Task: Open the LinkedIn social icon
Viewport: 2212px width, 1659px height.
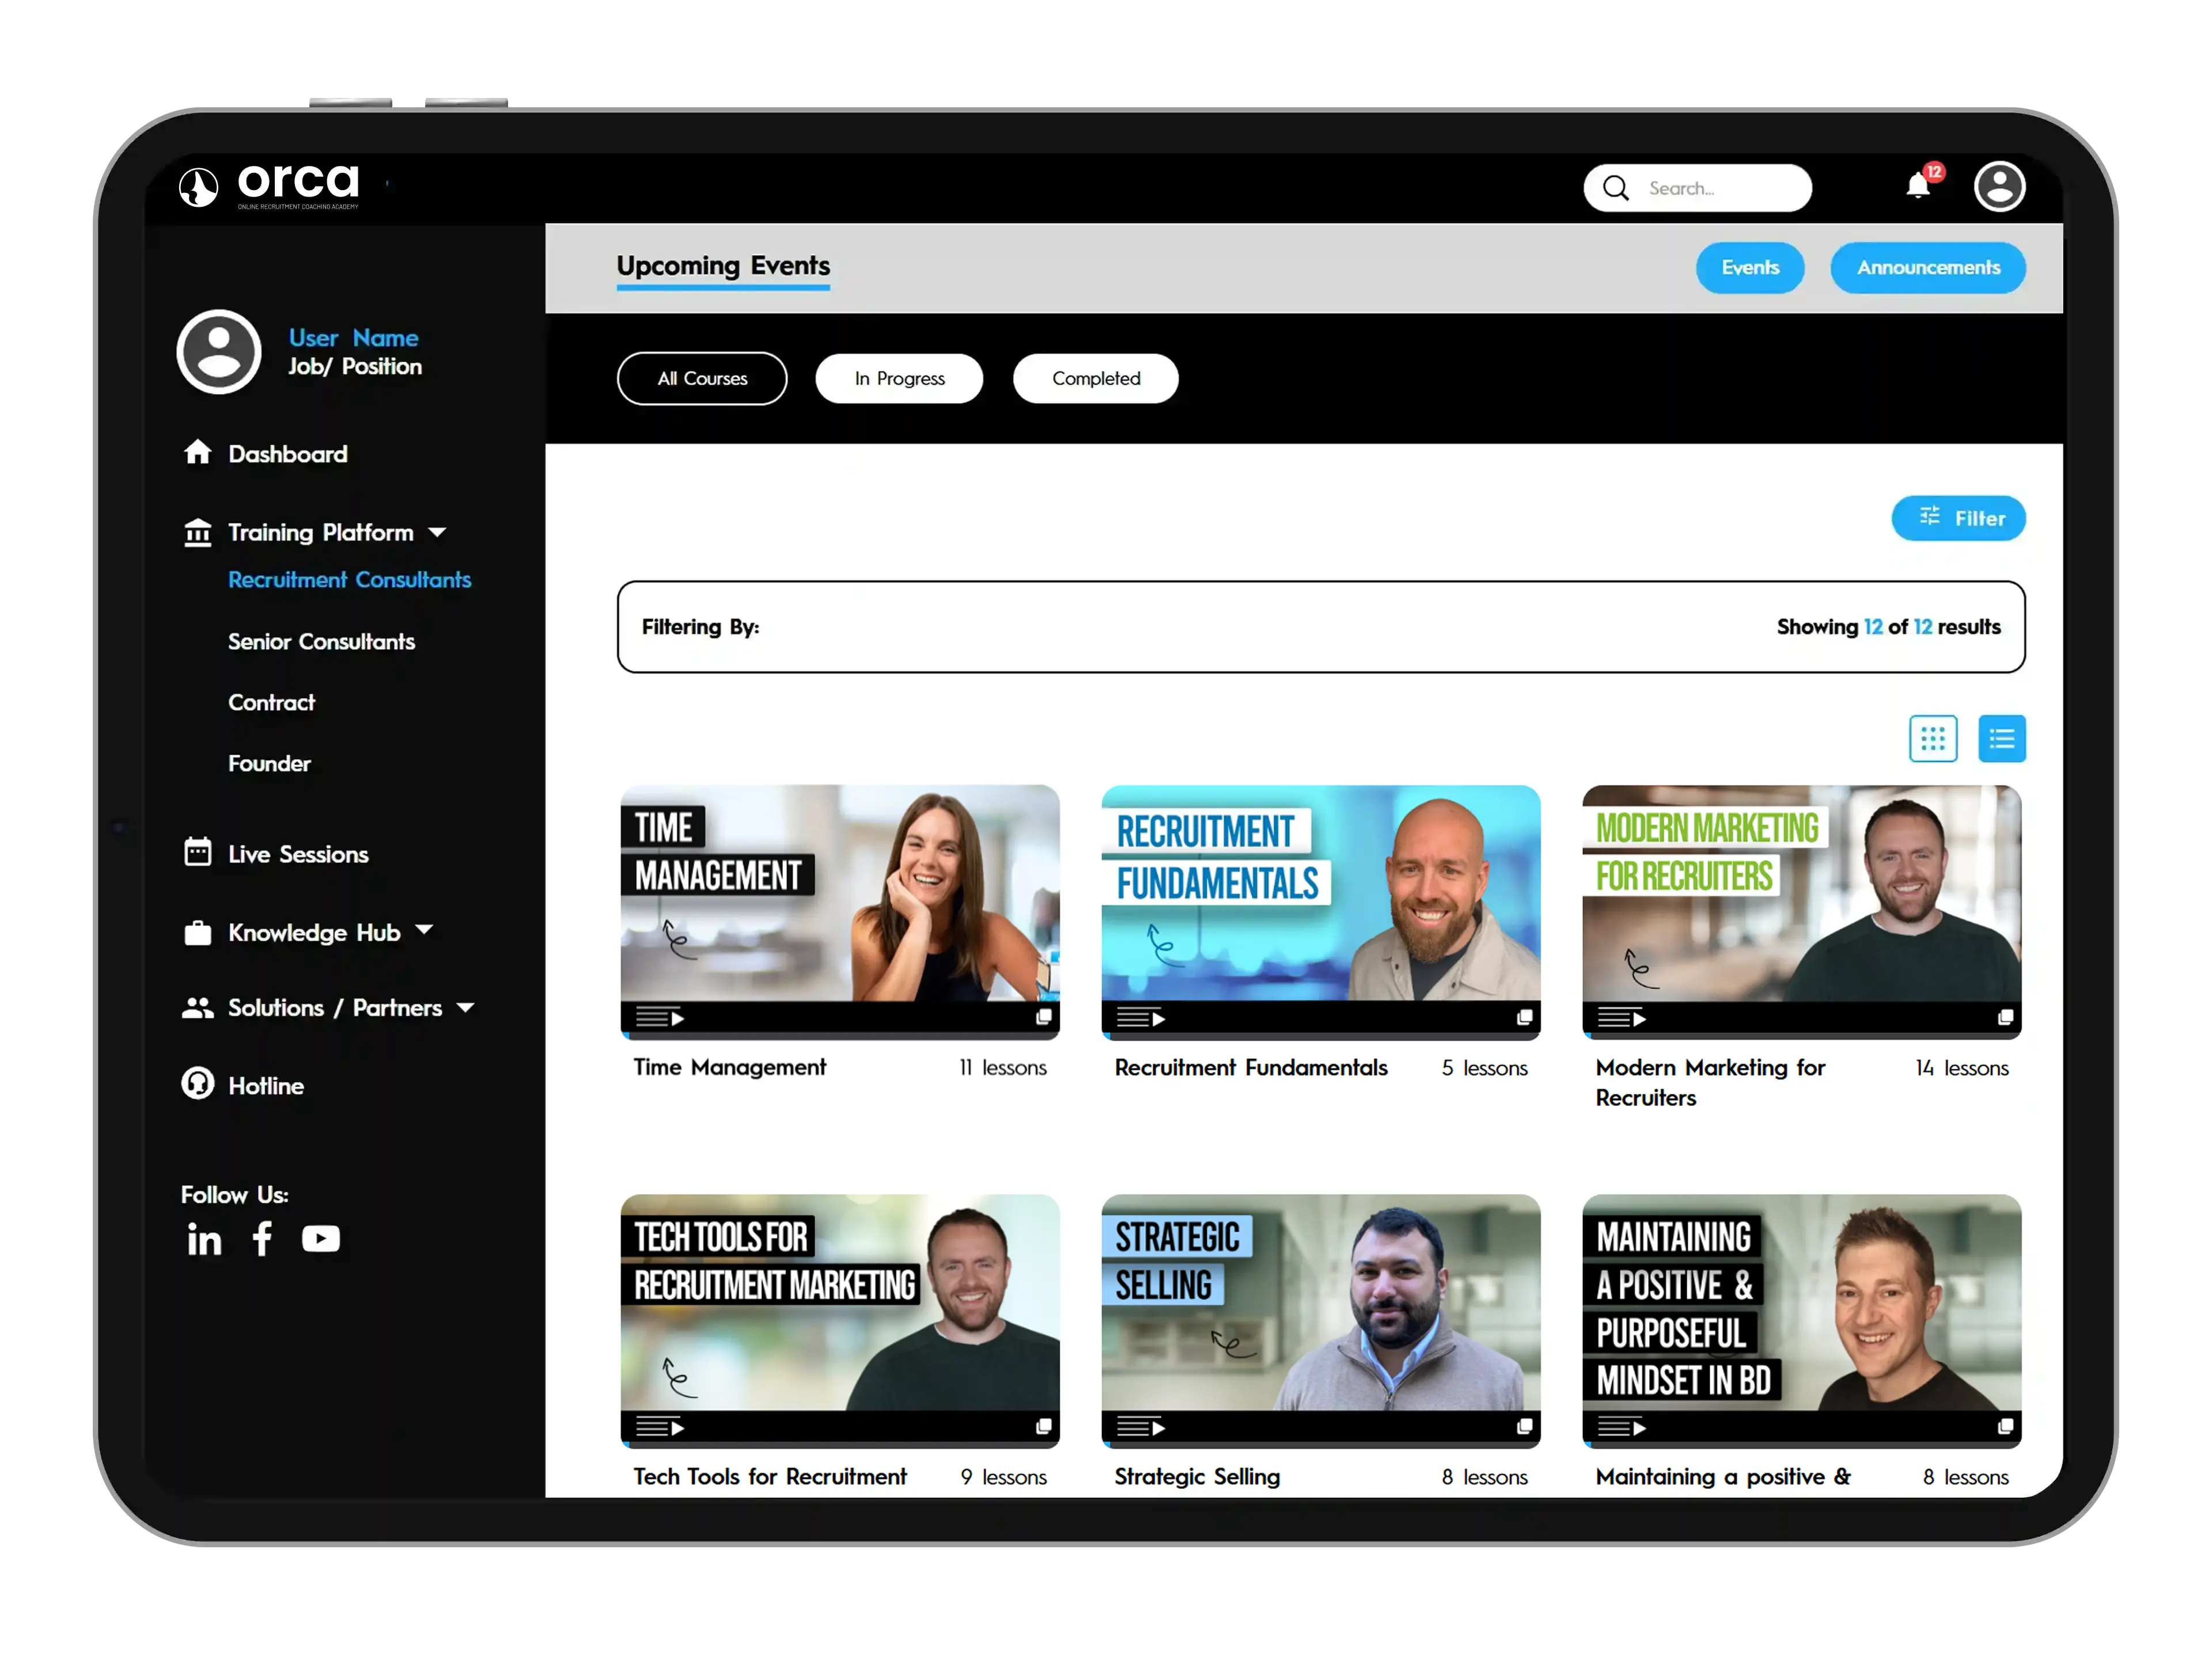Action: tap(204, 1240)
